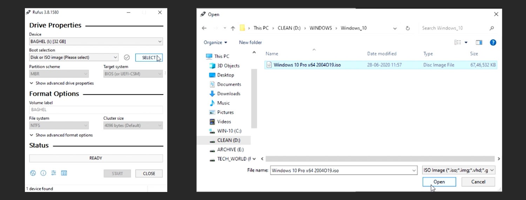Select Windows 10 Pro x64 2004O19.iso file

pyautogui.click(x=381, y=65)
